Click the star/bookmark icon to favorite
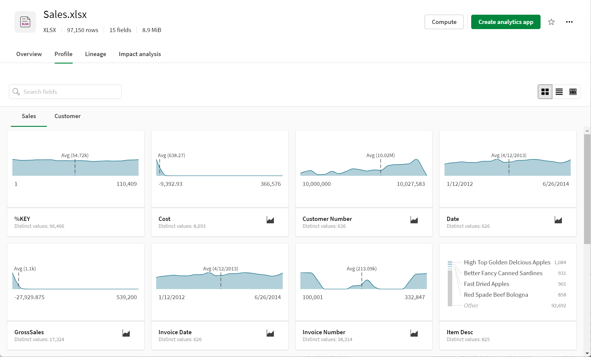This screenshot has height=357, width=591. pos(551,22)
